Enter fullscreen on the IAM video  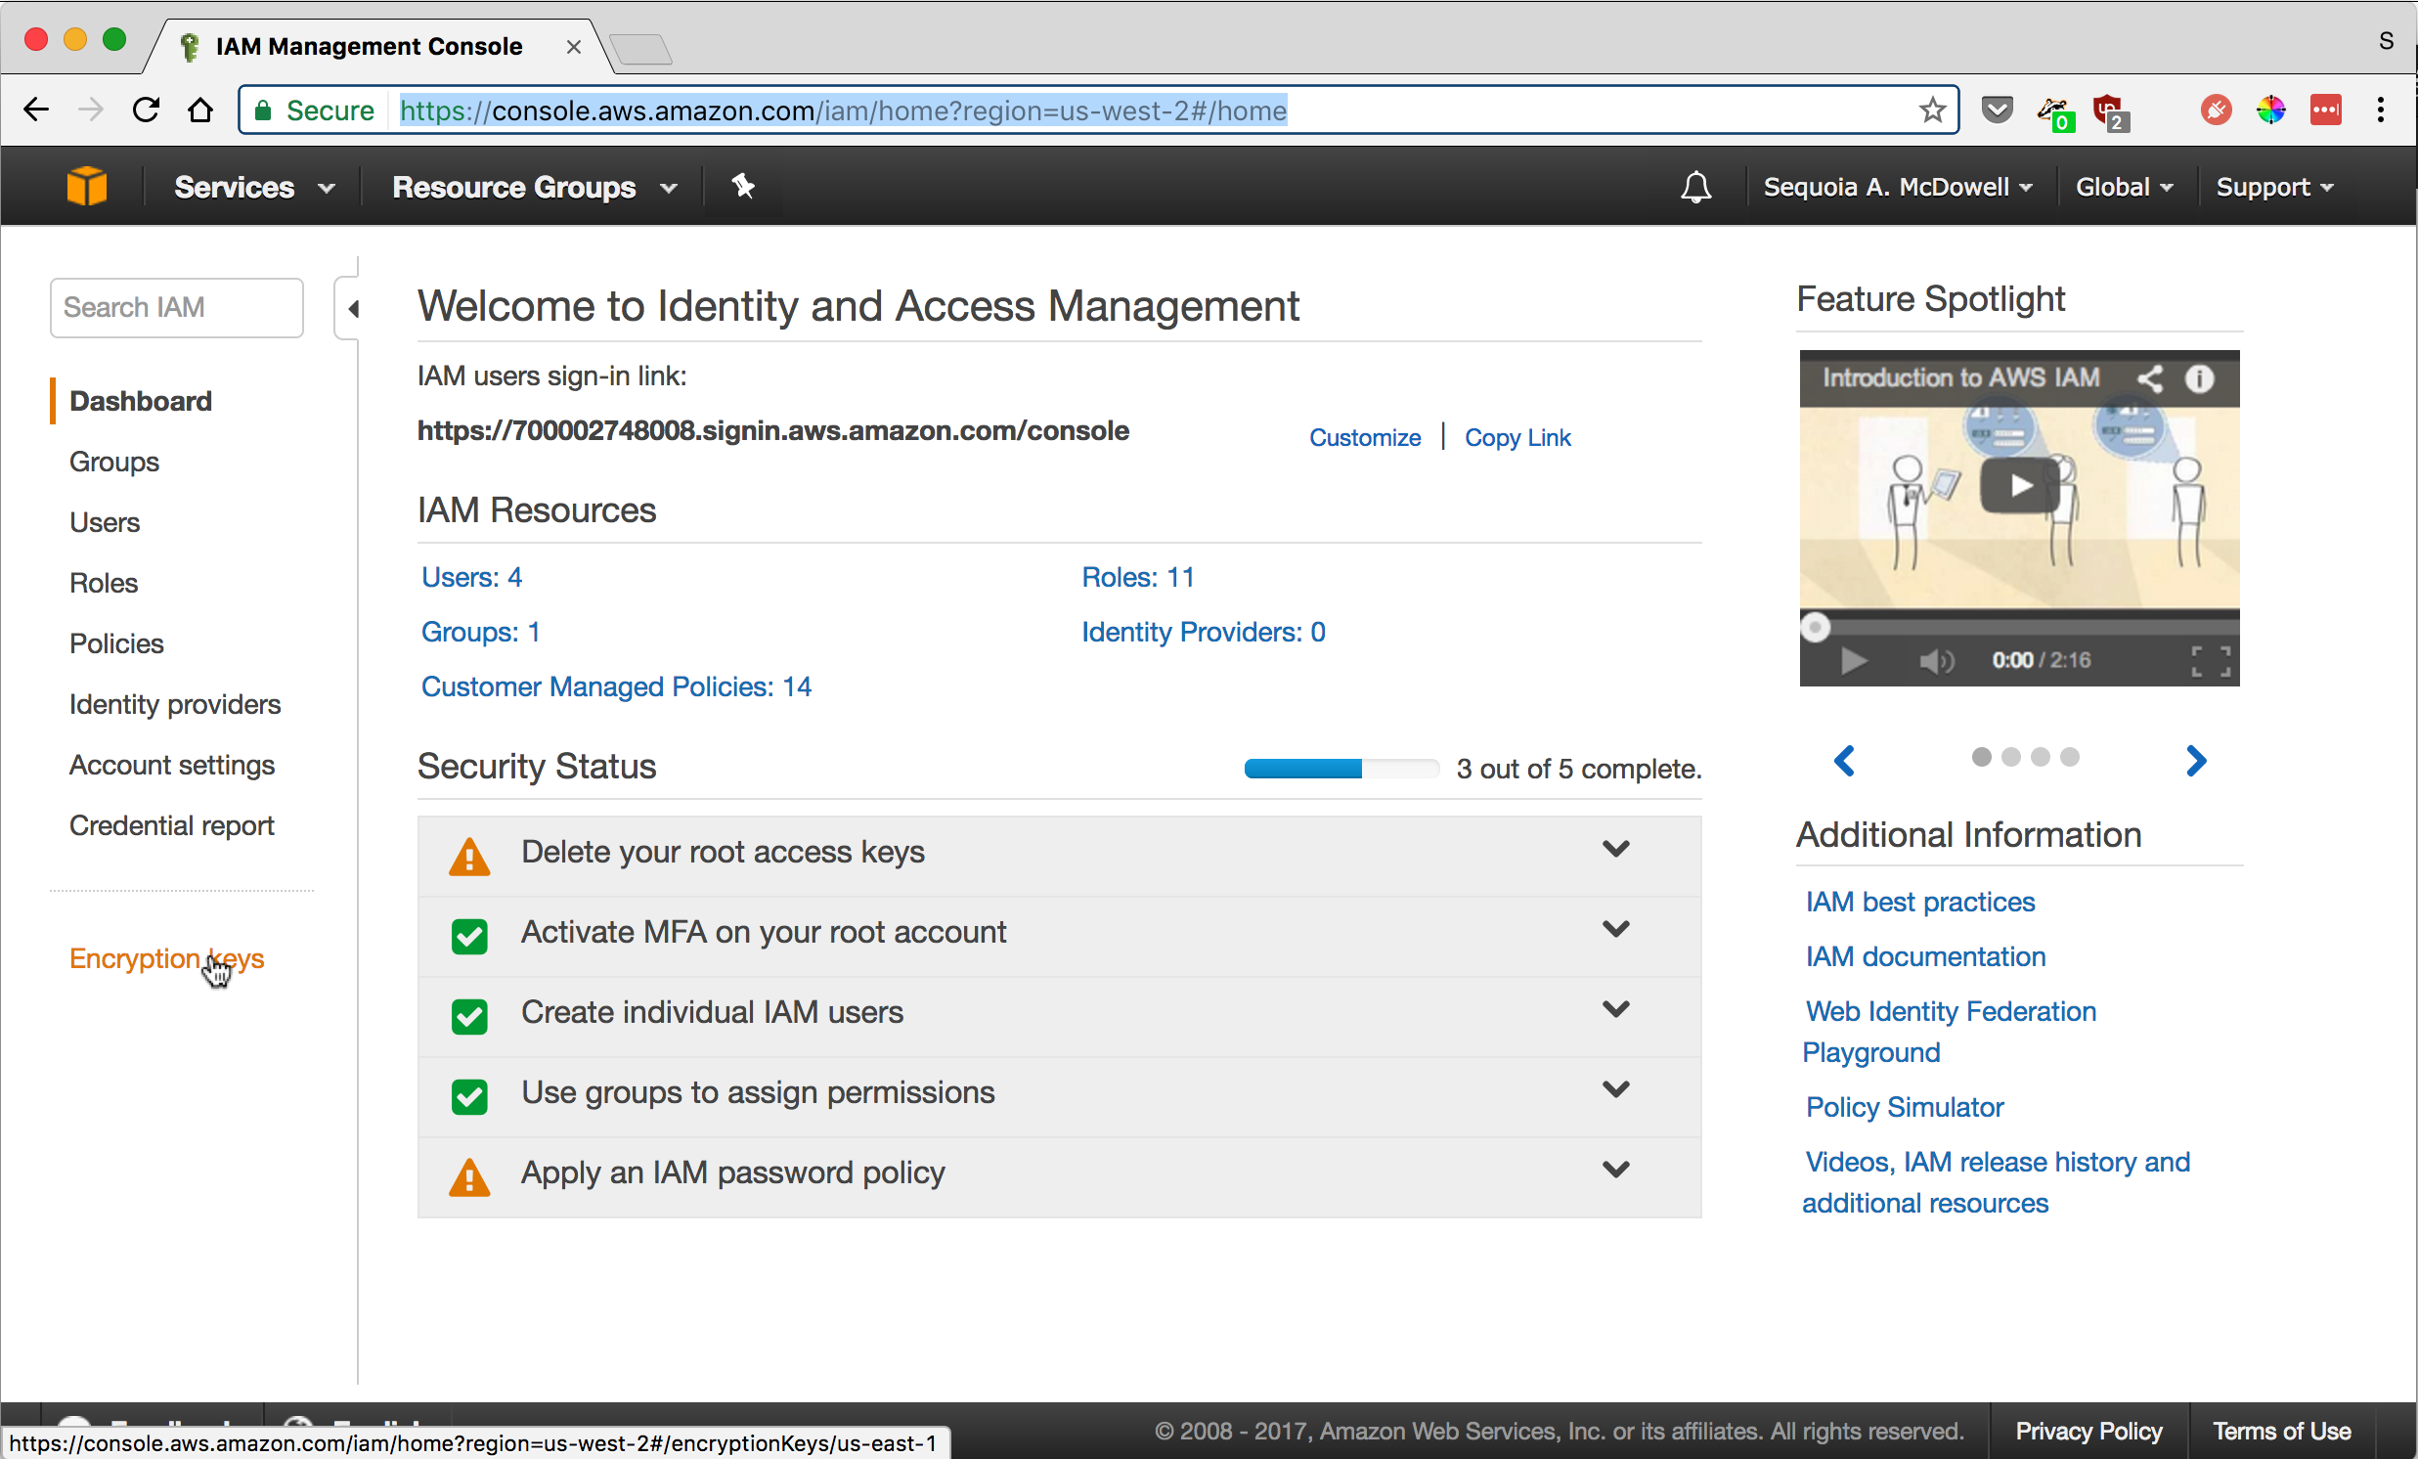pos(2211,660)
